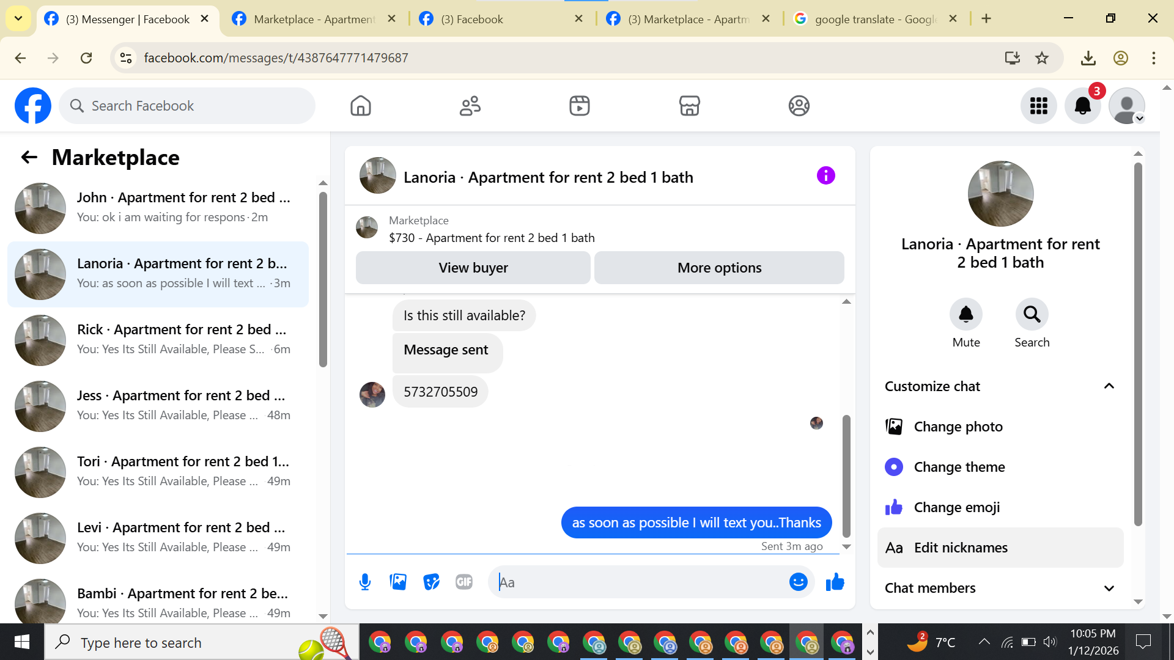
Task: Open the GIF picker
Action: [x=464, y=582]
